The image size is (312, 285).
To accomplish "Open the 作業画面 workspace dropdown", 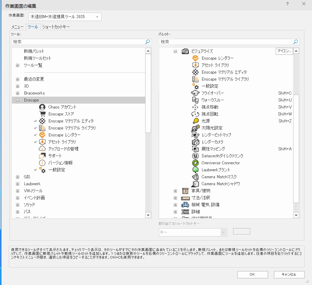I will pos(97,17).
